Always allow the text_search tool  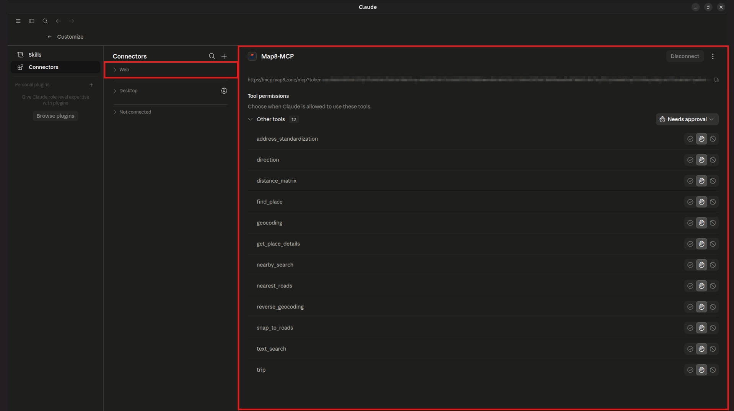[x=690, y=349]
